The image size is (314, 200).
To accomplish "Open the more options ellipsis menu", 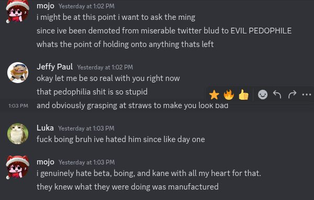I will (307, 95).
